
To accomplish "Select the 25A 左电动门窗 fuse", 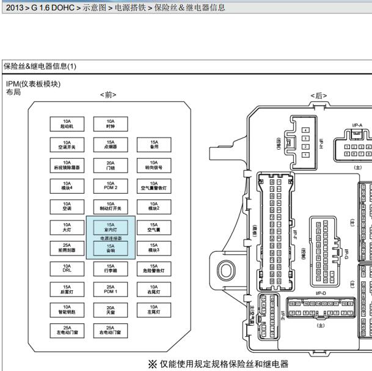I will point(67,331).
